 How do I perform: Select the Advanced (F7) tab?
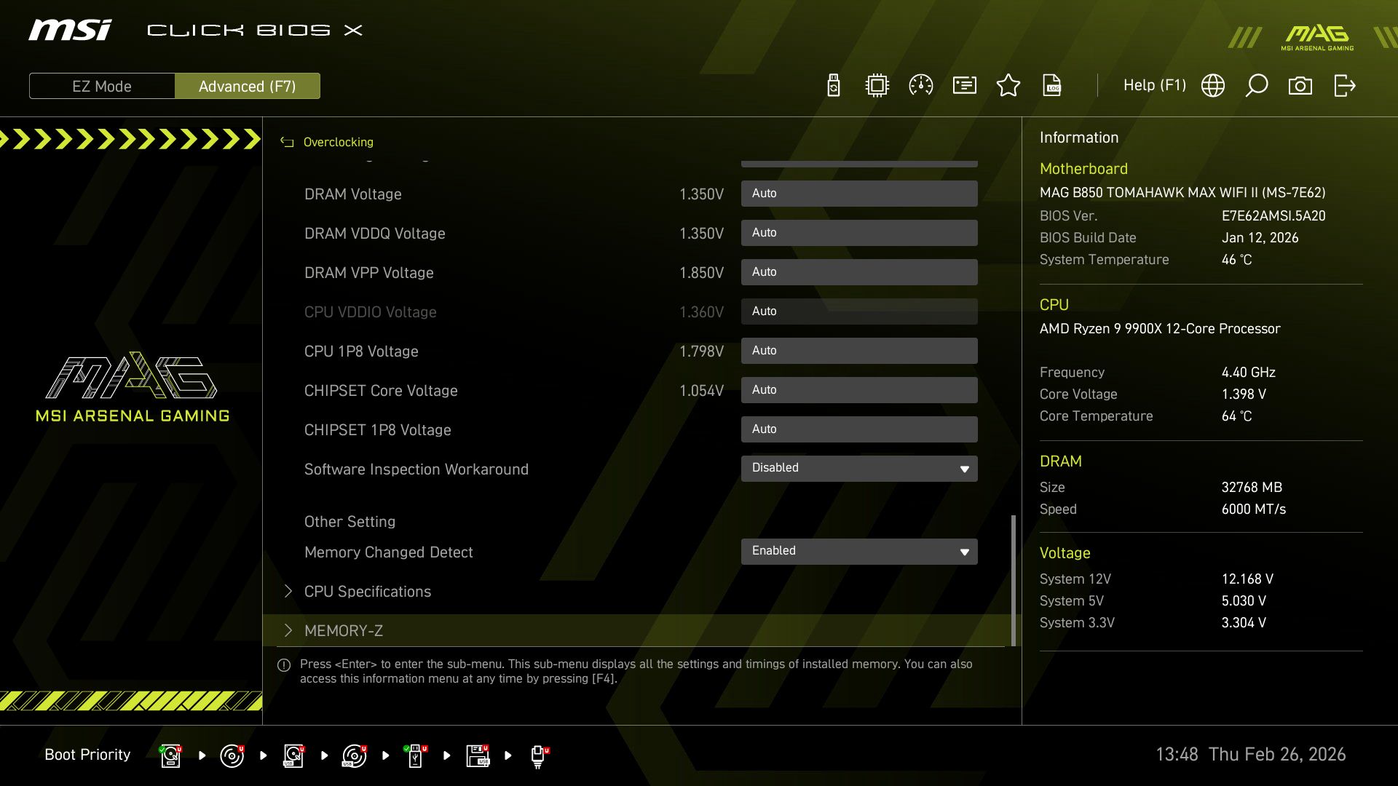248,86
